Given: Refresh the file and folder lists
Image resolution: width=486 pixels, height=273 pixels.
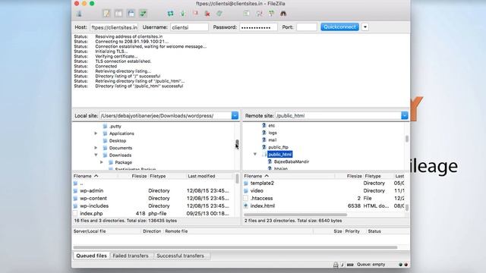Looking at the screenshot, I should (170, 14).
